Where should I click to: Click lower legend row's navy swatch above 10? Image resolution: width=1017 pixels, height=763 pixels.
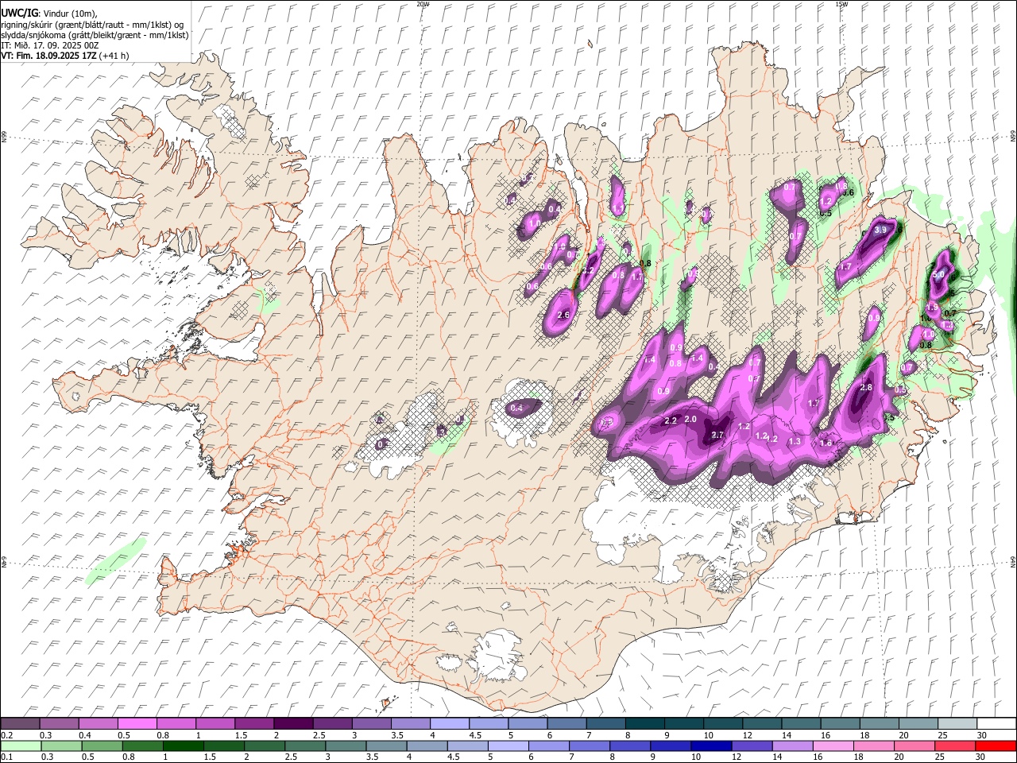point(711,746)
